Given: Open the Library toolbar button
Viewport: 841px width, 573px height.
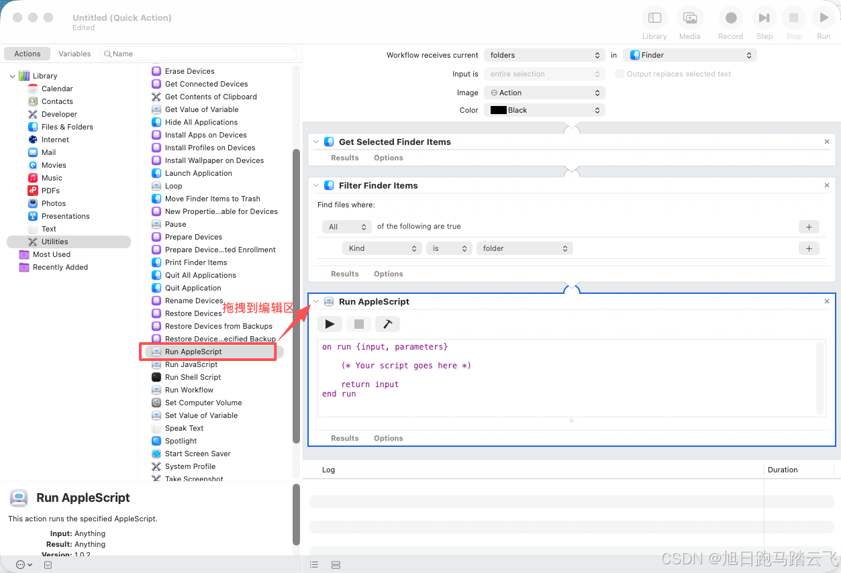Looking at the screenshot, I should (x=654, y=18).
